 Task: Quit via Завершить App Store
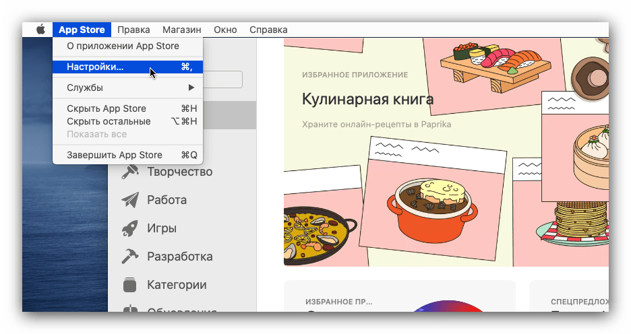pyautogui.click(x=115, y=155)
